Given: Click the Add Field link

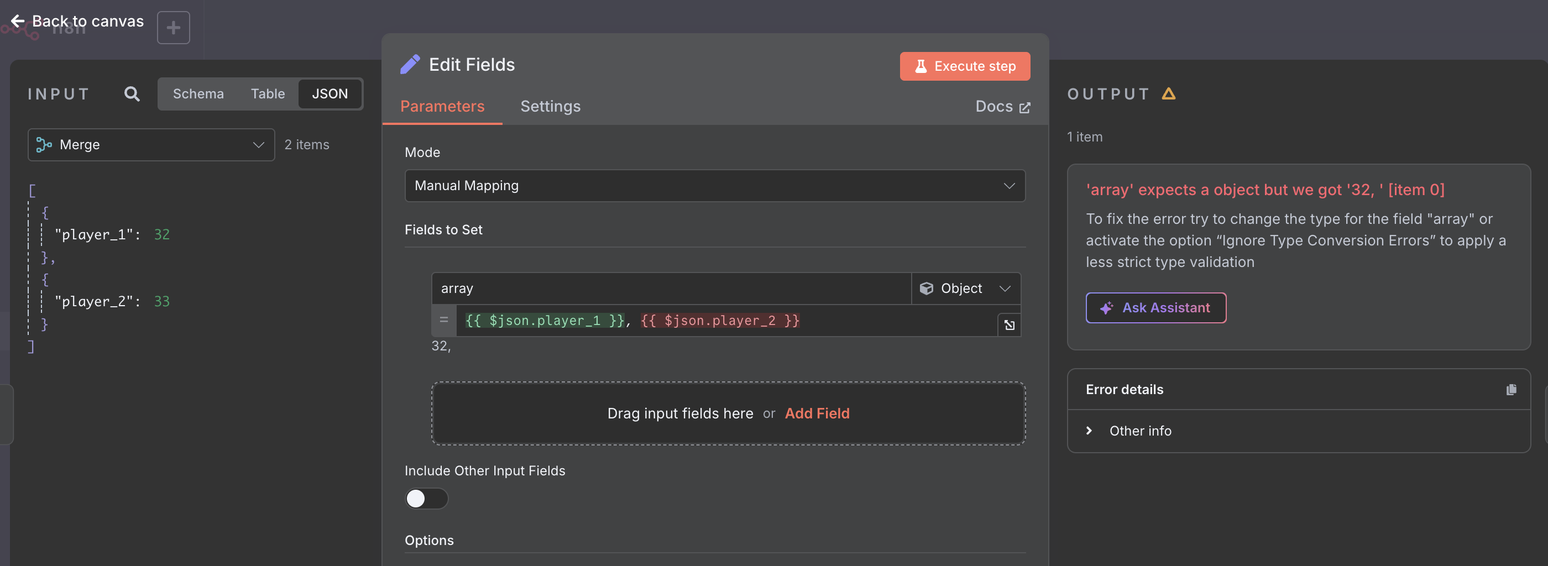Looking at the screenshot, I should (817, 413).
